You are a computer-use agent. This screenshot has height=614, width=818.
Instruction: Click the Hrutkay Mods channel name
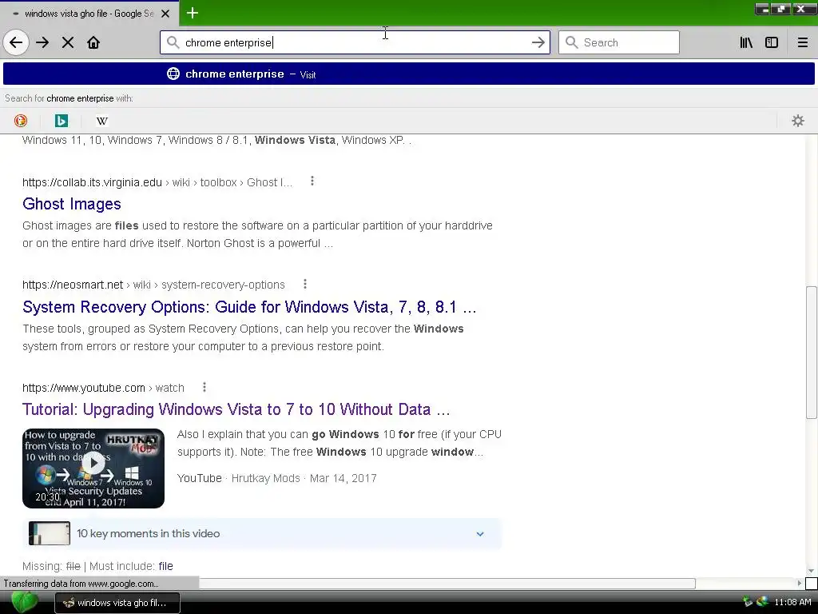pyautogui.click(x=265, y=478)
